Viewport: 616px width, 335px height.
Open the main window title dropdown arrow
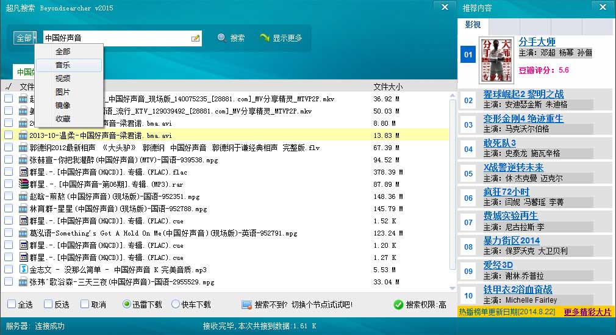click(444, 7)
